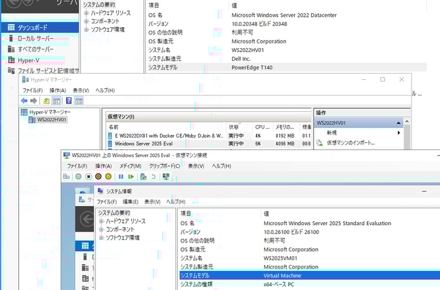Click Revert icon in VM connection toolbar
This screenshot has height=290, width=440.
(153, 177)
